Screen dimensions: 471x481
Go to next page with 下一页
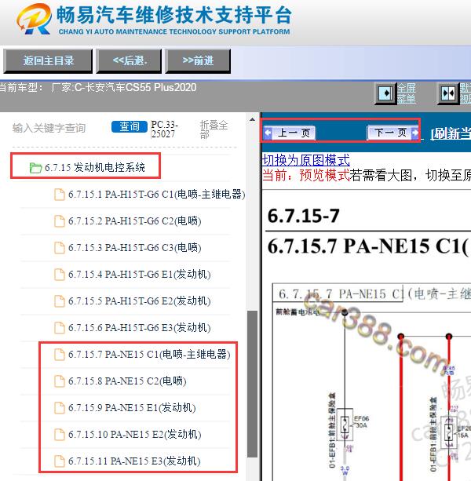393,133
